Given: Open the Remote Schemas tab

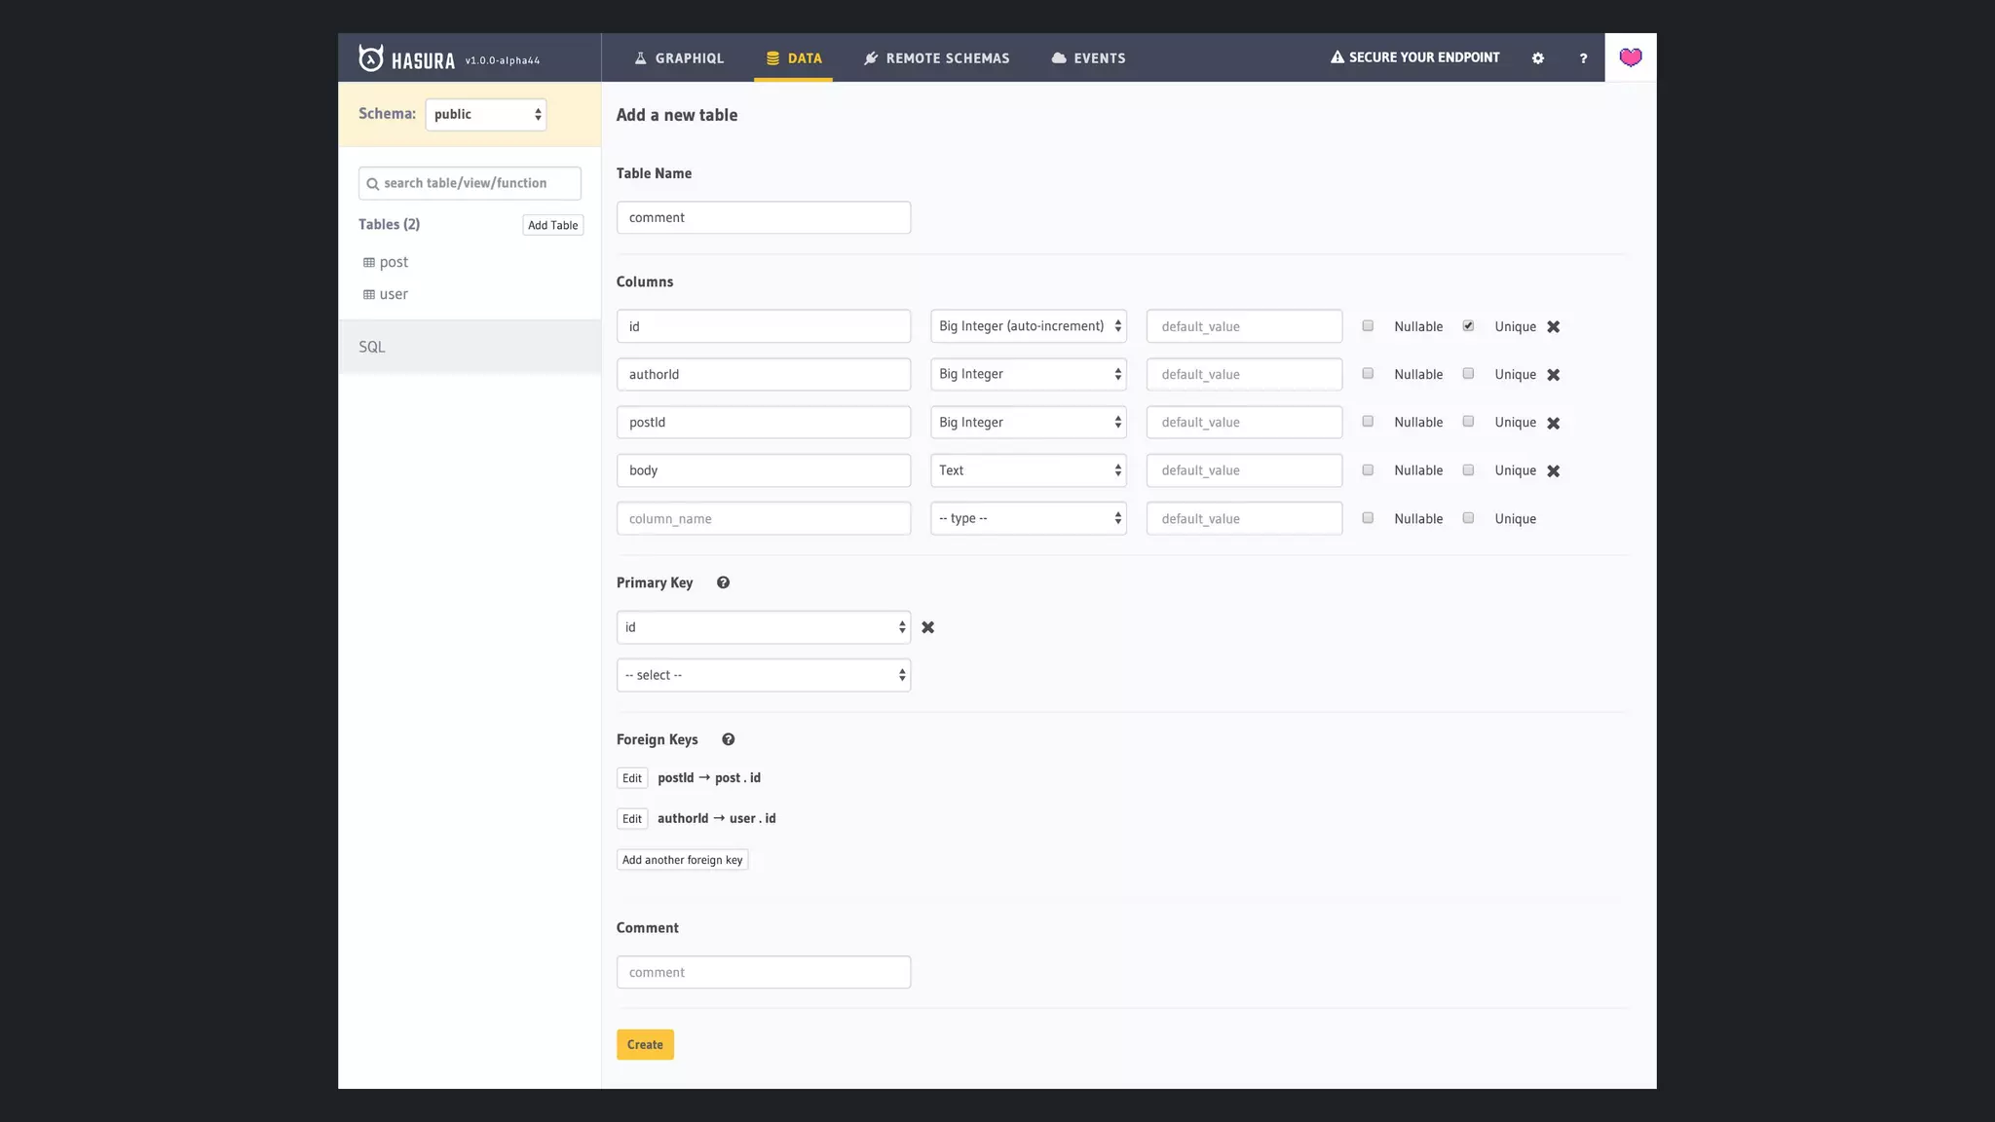Looking at the screenshot, I should tap(936, 58).
